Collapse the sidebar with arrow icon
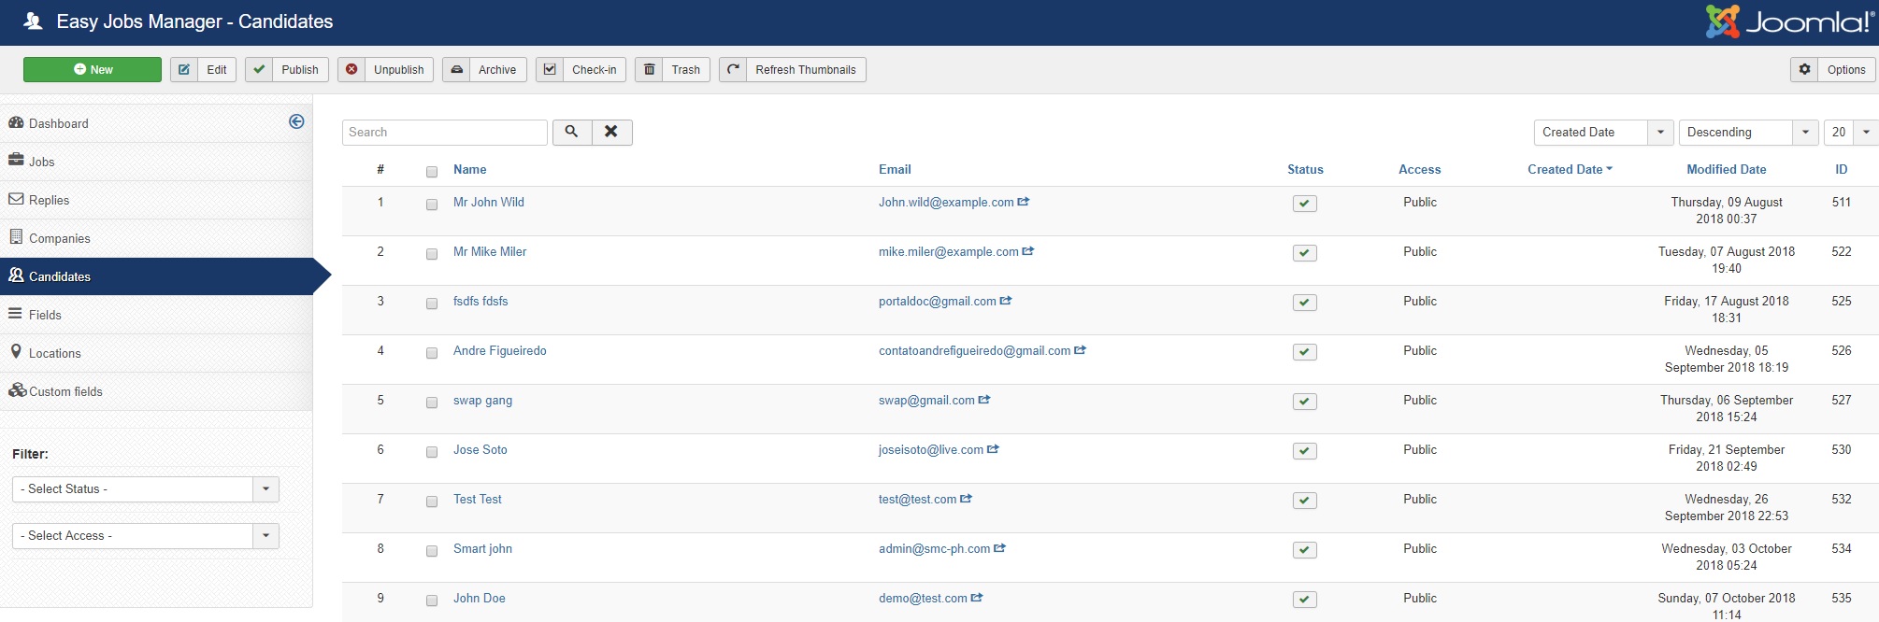Viewport: 1879px width, 622px height. 296,121
